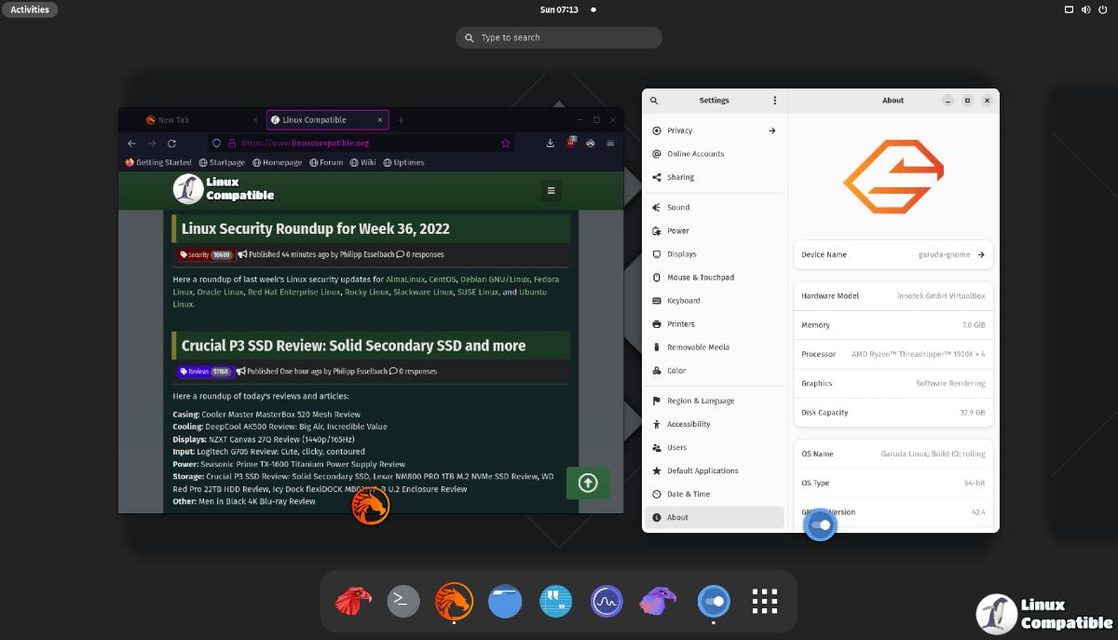Expand the Linux Compatible site navigation menu
Image resolution: width=1118 pixels, height=640 pixels.
tap(551, 190)
